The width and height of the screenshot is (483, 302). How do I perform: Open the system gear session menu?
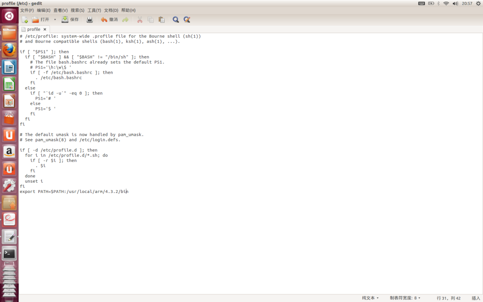(478, 3)
